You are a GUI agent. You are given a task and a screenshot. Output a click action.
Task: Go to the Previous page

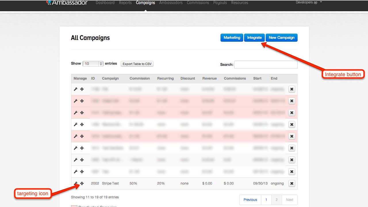pos(250,200)
